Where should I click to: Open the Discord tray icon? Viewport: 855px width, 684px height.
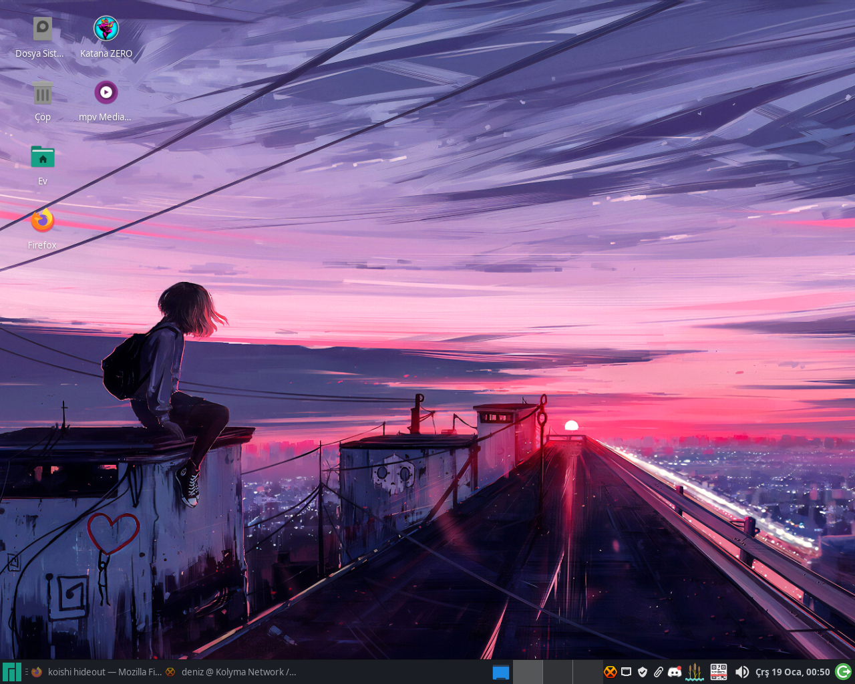point(675,672)
